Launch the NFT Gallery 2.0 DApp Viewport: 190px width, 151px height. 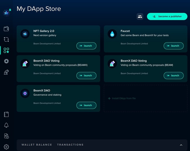point(86,46)
